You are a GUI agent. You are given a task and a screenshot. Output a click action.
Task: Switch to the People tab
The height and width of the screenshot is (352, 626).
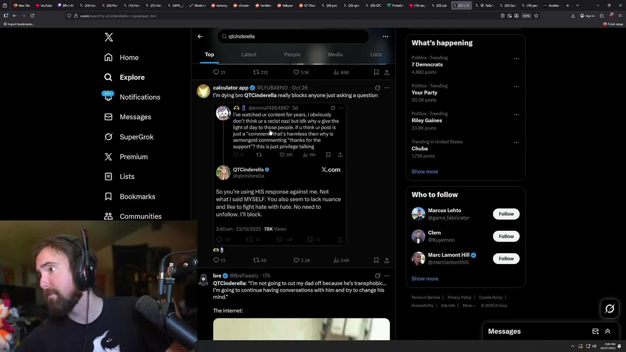[x=292, y=54]
